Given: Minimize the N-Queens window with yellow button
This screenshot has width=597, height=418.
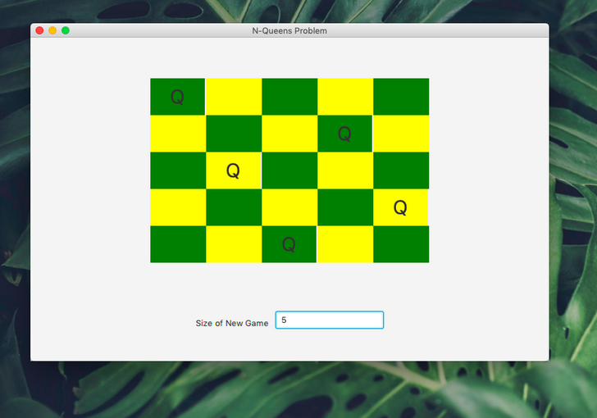Looking at the screenshot, I should pyautogui.click(x=52, y=30).
